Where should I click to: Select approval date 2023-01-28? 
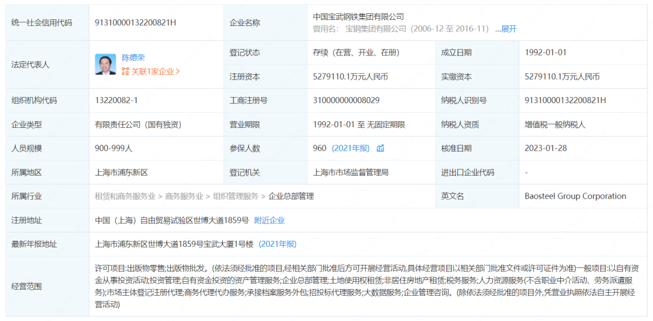coord(545,148)
